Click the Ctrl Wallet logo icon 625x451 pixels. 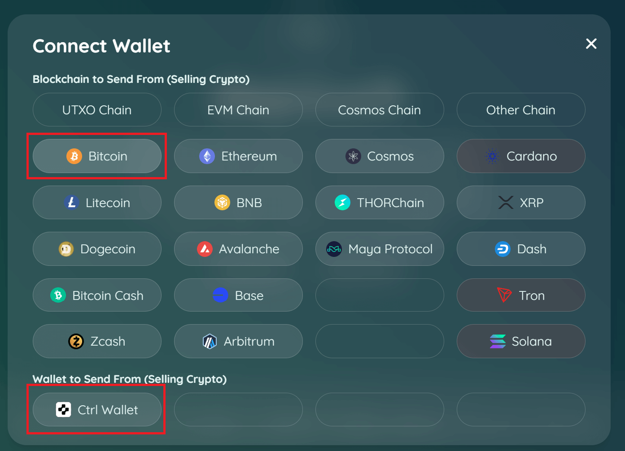[64, 410]
